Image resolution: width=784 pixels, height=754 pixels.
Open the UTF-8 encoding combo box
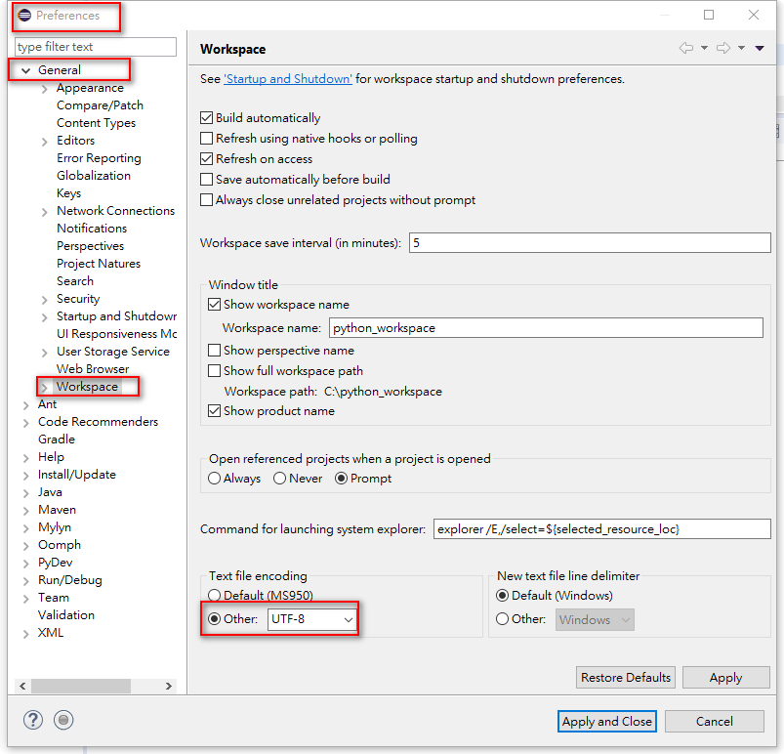pyautogui.click(x=312, y=619)
